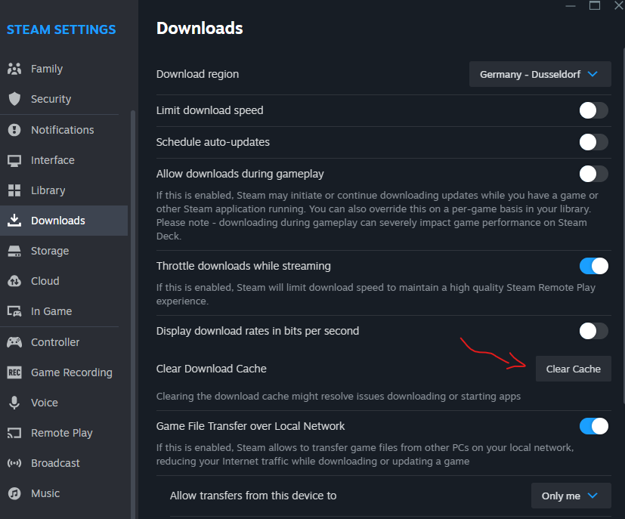Click the clearing download cache description text
Viewport: 625px width, 519px height.
[339, 397]
